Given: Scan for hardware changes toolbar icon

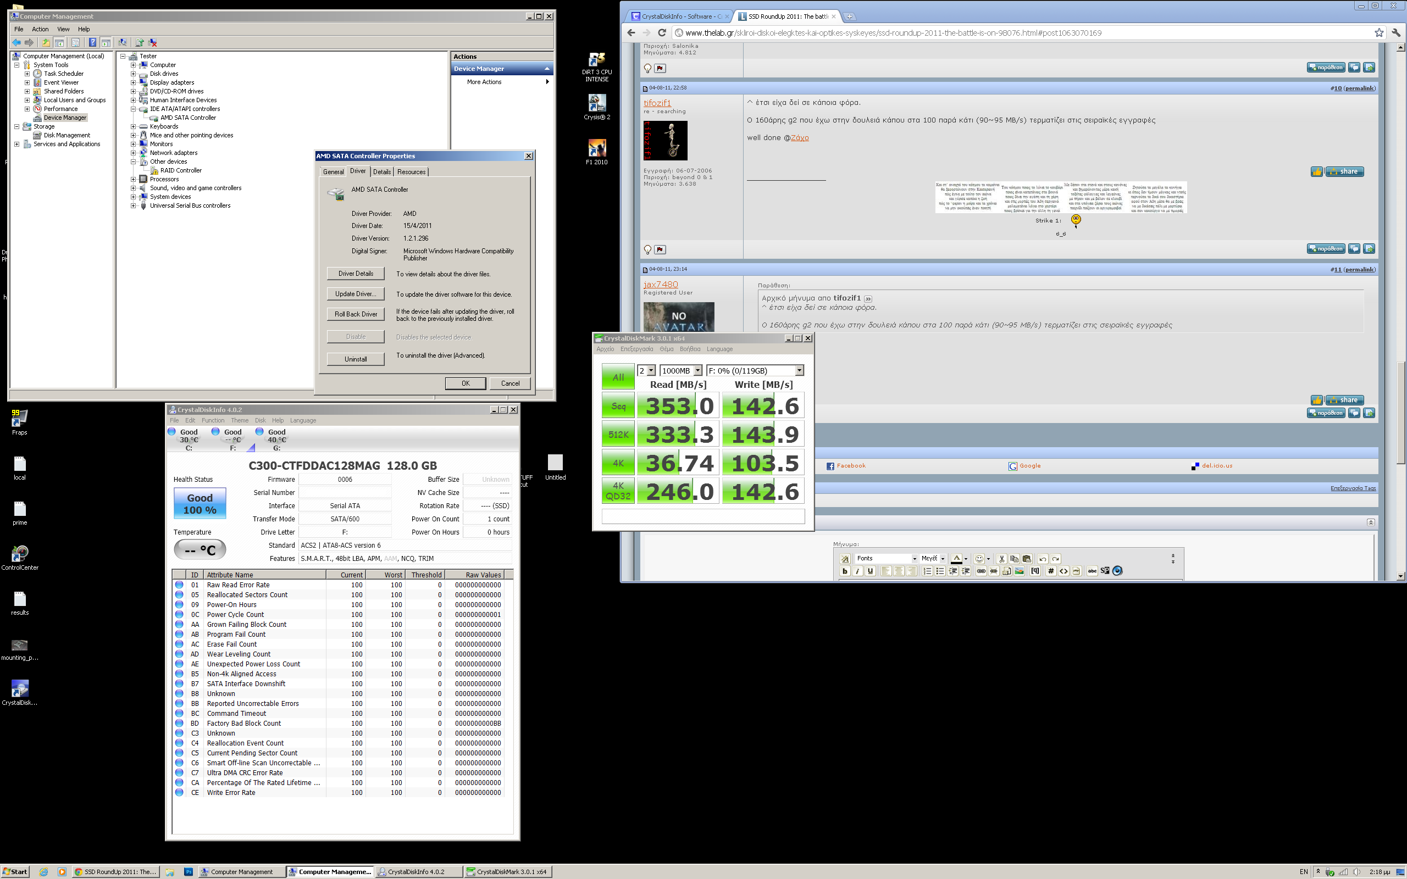Looking at the screenshot, I should 123,42.
